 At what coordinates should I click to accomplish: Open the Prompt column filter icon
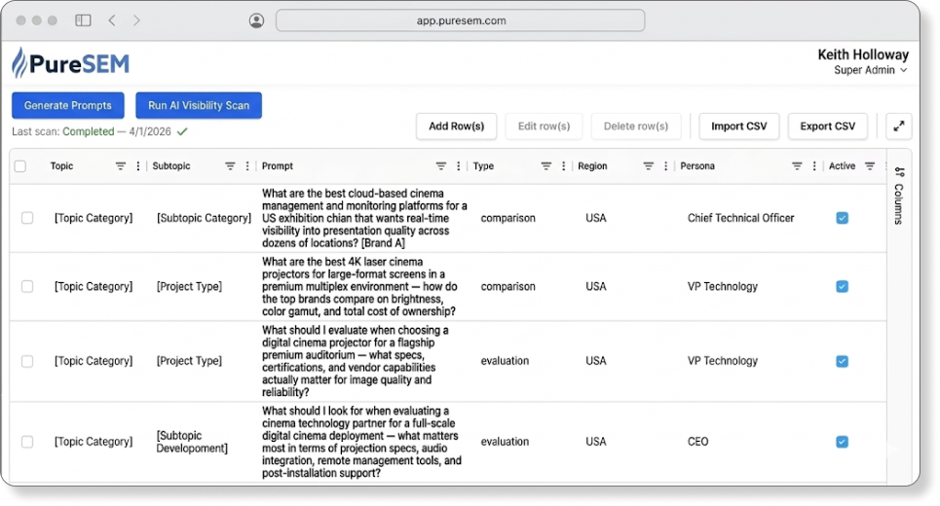coord(441,166)
